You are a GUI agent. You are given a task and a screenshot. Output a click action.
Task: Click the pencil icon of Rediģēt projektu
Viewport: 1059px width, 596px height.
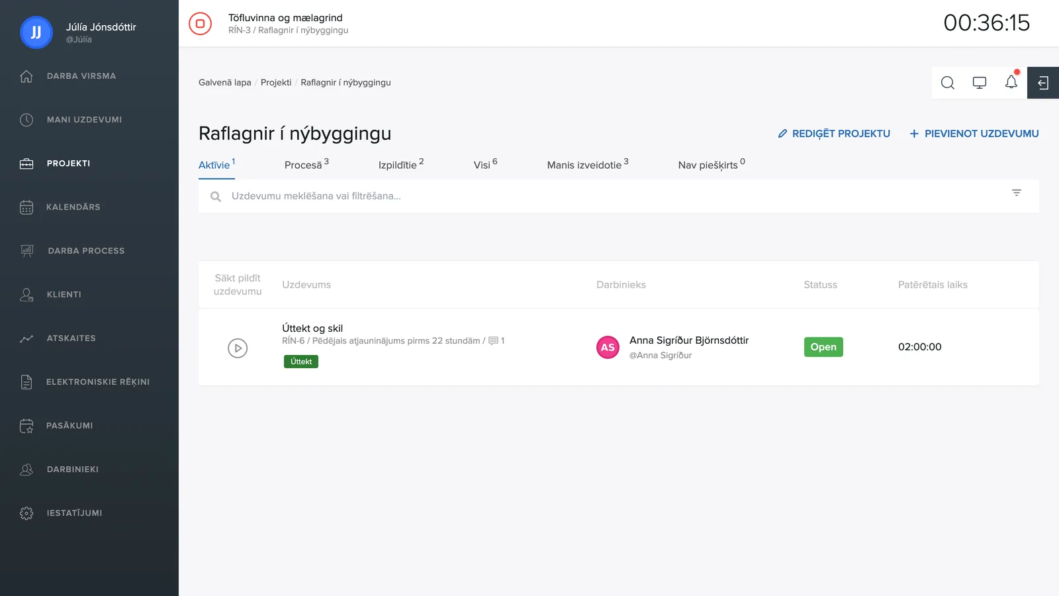pos(782,134)
